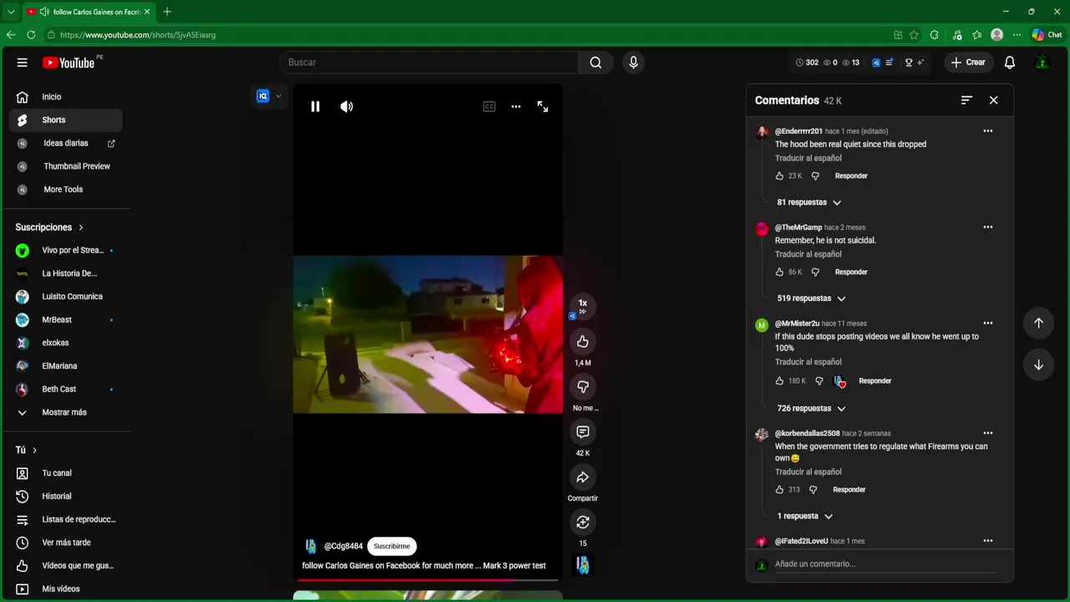Open options for @korbendallas2508's comment
This screenshot has height=602, width=1070.
988,433
